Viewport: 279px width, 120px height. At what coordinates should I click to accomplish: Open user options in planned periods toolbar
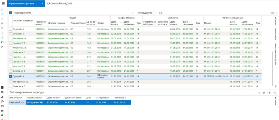(275, 93)
